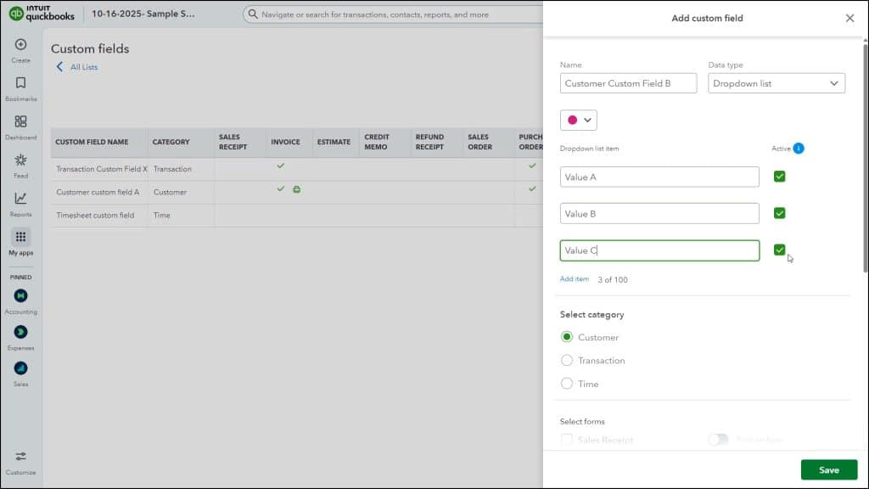Uncheck the Active checkbox for Value A
Image resolution: width=869 pixels, height=489 pixels.
[x=779, y=176]
